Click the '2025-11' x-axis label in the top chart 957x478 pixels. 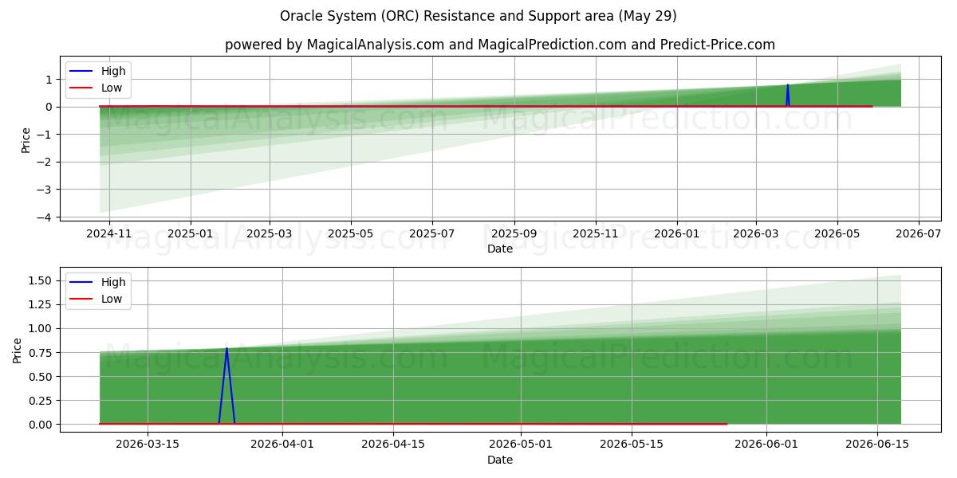pos(596,234)
